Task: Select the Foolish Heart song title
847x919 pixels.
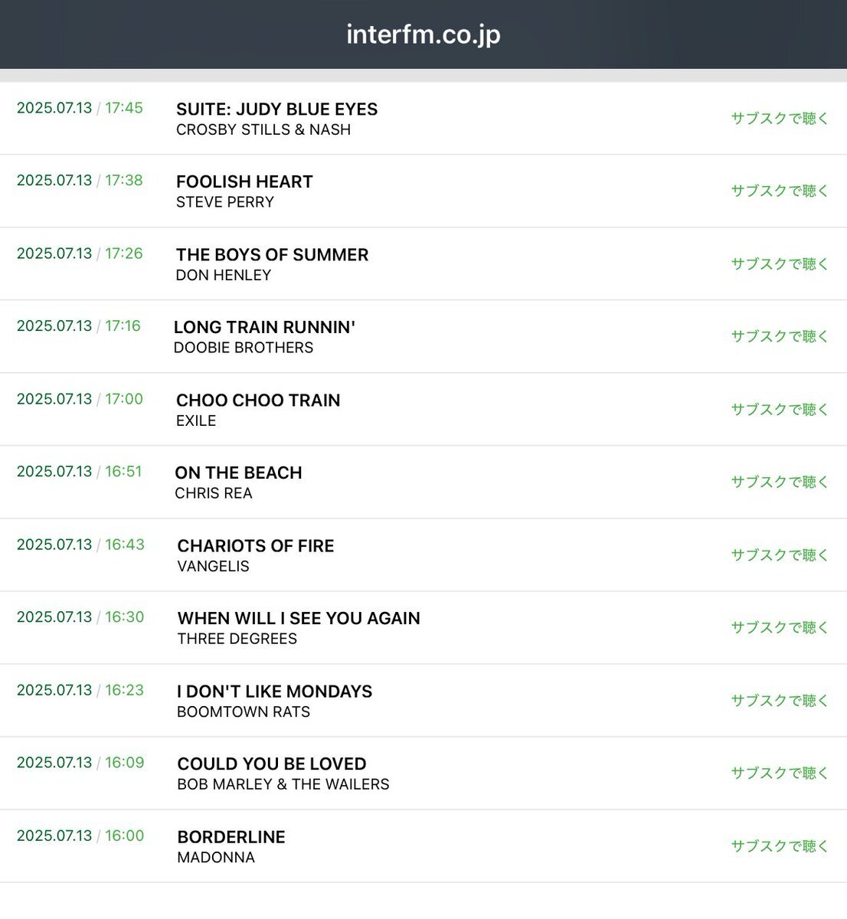Action: [244, 182]
